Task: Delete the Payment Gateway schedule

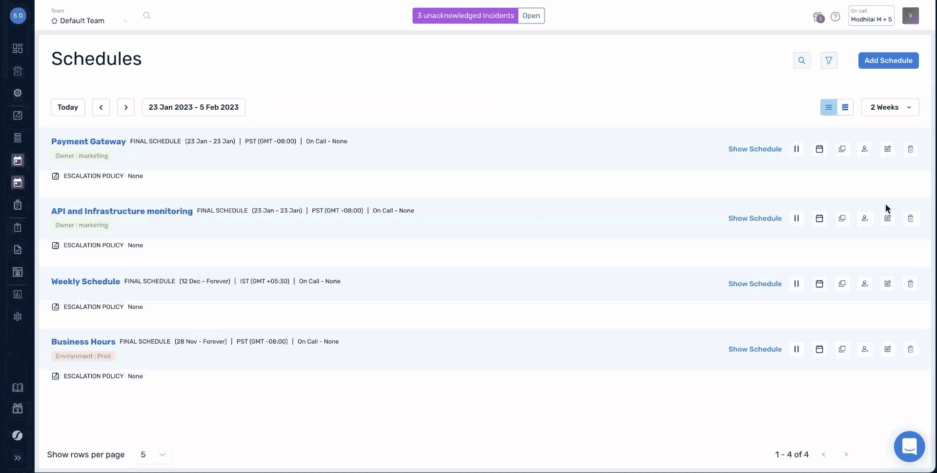Action: point(910,149)
